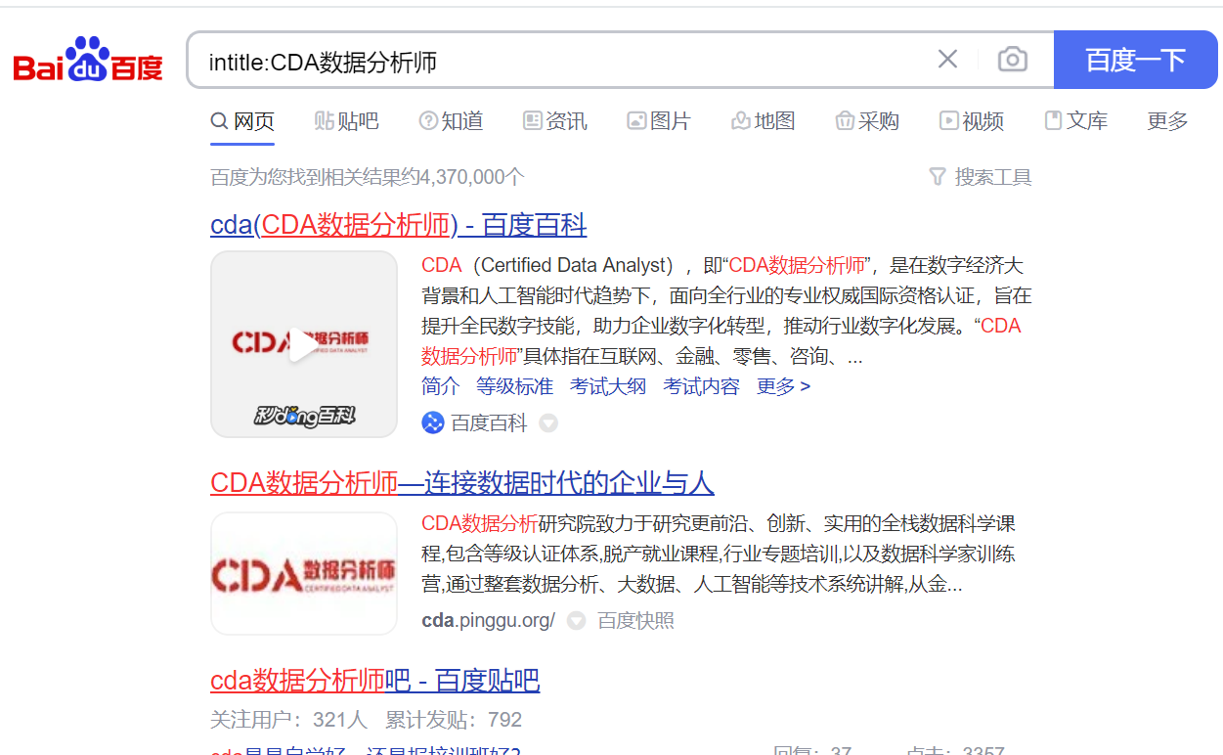
Task: Expand the dropdown arrow beside cda.pinggu.org
Action: [x=577, y=621]
